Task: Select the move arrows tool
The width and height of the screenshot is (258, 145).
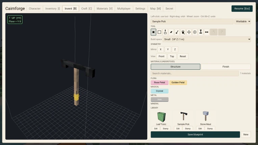Action: point(189,32)
